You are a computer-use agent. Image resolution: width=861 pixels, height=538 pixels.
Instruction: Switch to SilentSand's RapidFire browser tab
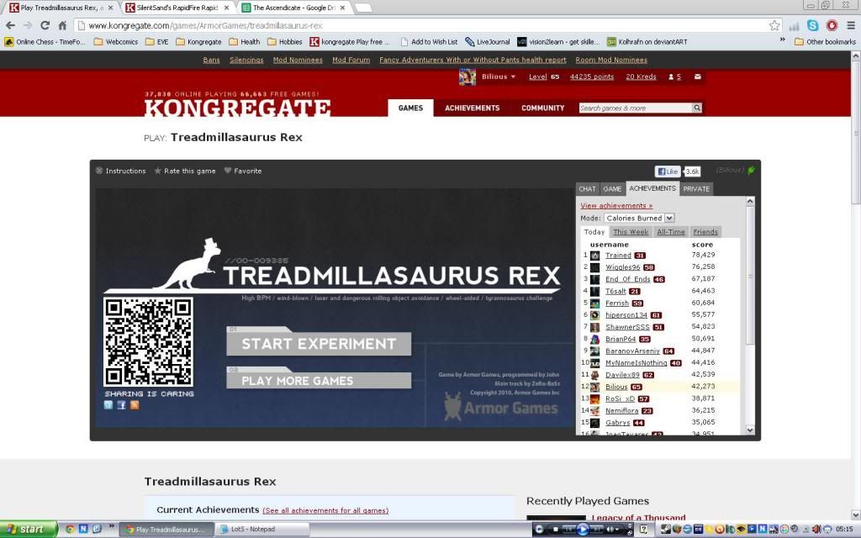(x=177, y=8)
